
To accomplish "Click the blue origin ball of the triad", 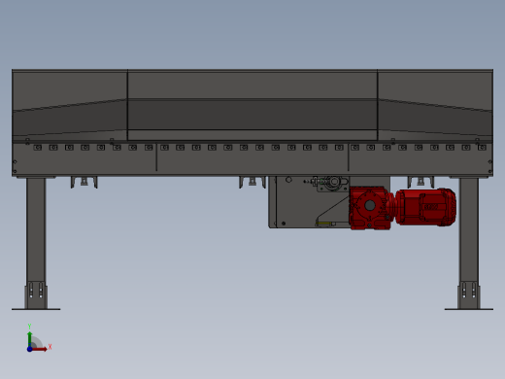I will pos(29,349).
